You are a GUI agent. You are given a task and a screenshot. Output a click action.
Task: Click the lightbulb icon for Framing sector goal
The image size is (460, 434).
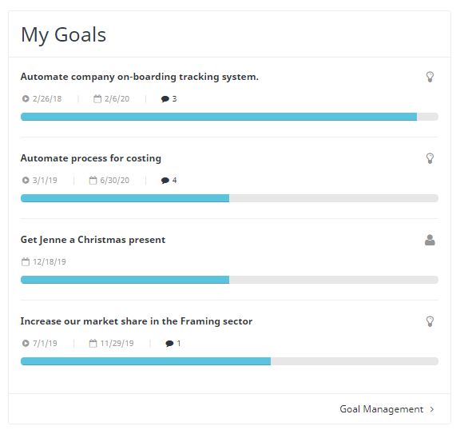(430, 321)
